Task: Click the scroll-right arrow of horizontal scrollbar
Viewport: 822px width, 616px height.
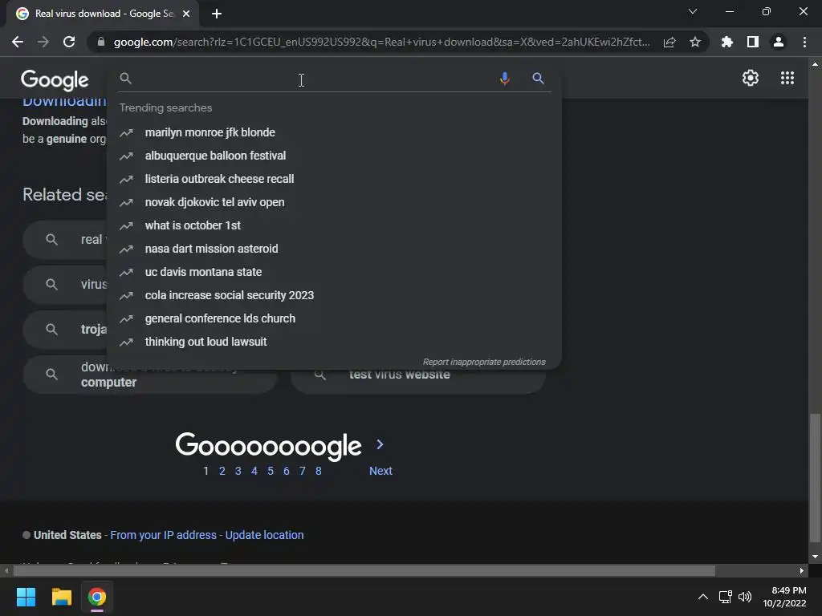Action: (x=802, y=570)
